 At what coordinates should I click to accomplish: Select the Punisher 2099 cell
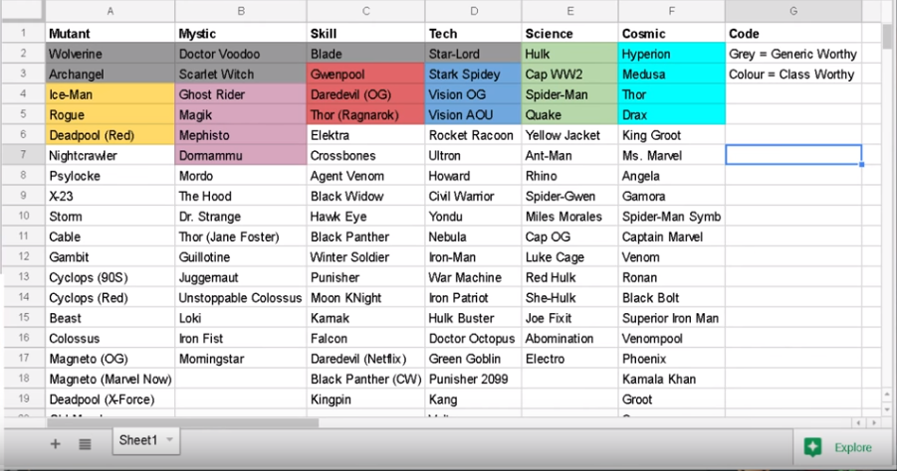click(474, 379)
